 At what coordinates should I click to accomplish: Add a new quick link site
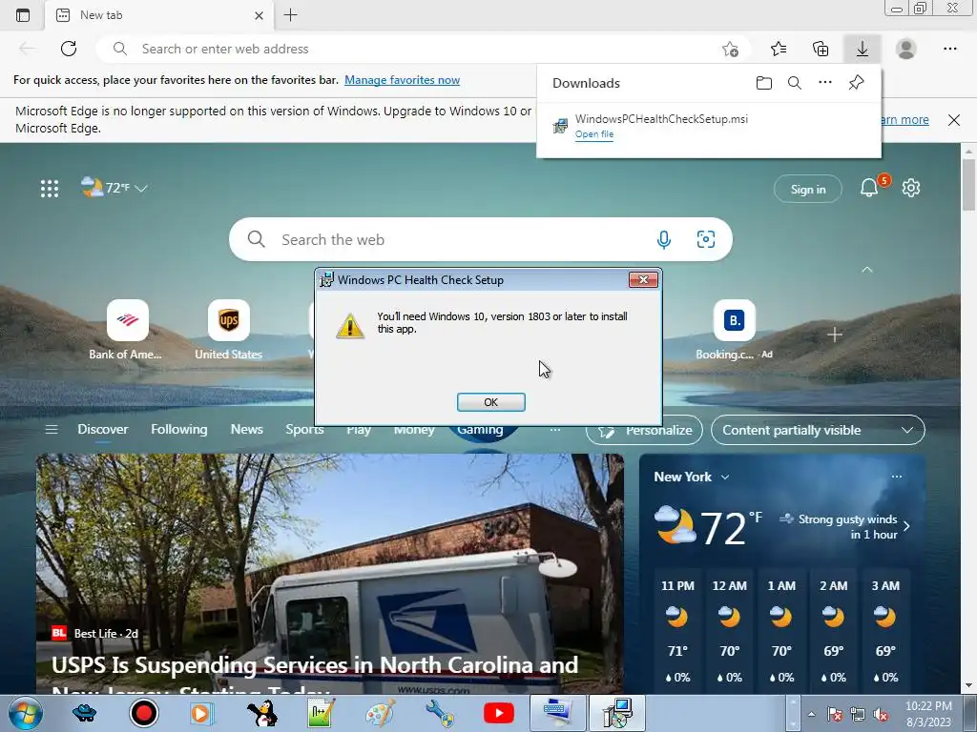[834, 335]
